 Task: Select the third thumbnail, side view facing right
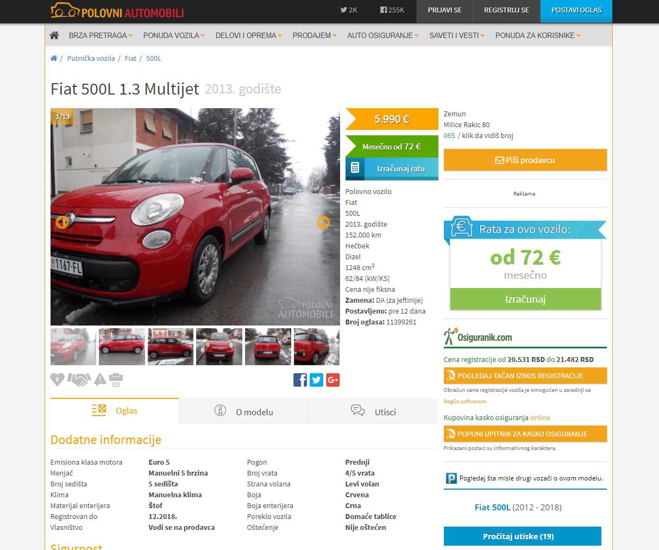[x=171, y=347]
